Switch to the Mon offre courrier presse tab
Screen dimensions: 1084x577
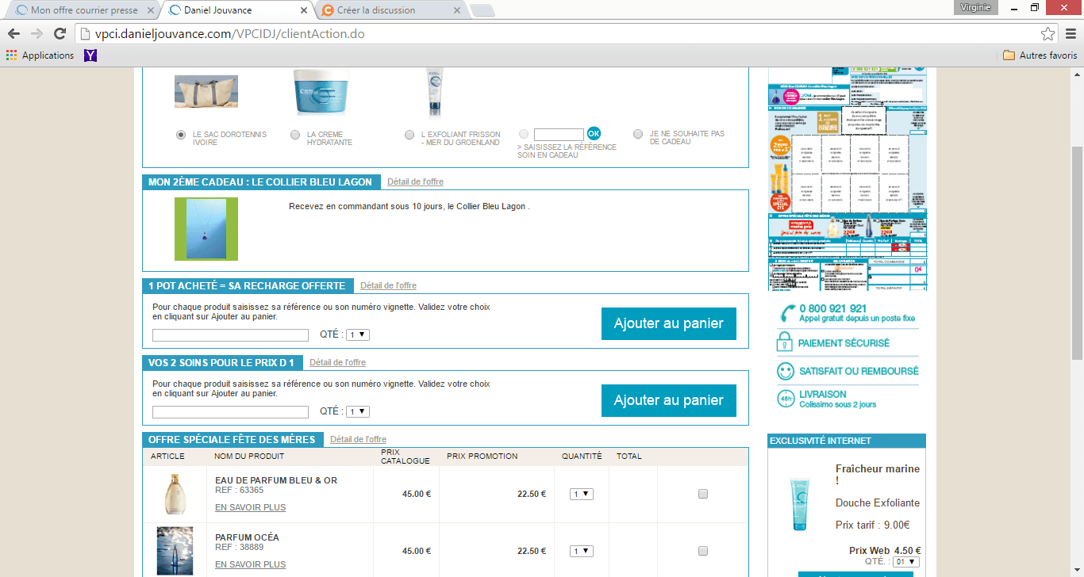[x=83, y=10]
